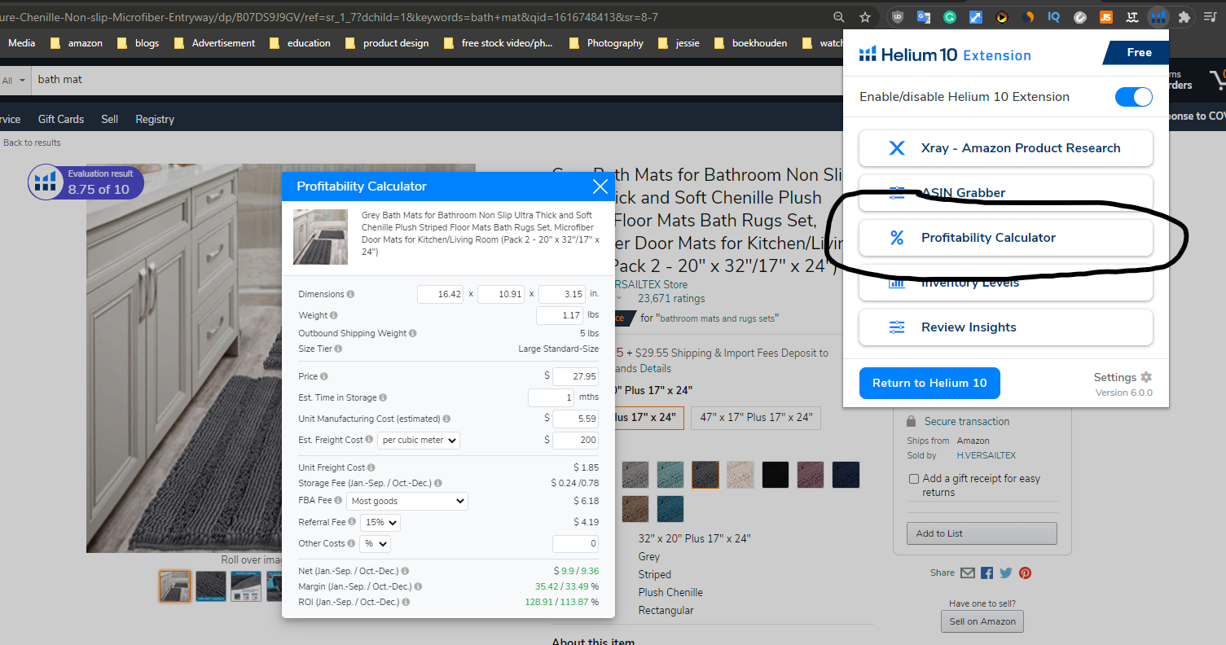Bookmark this page with the star icon
The image size is (1226, 645).
(x=865, y=16)
